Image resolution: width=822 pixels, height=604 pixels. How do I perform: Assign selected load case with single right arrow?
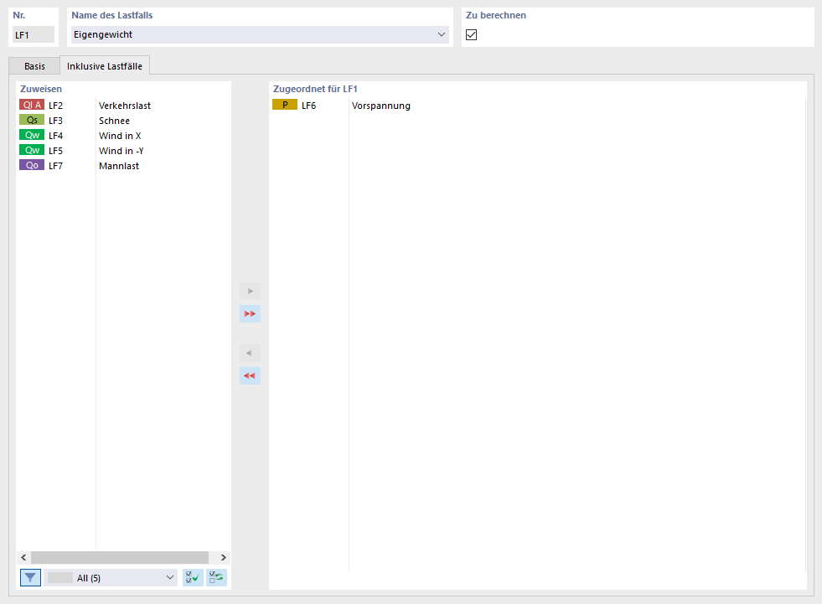click(x=250, y=291)
